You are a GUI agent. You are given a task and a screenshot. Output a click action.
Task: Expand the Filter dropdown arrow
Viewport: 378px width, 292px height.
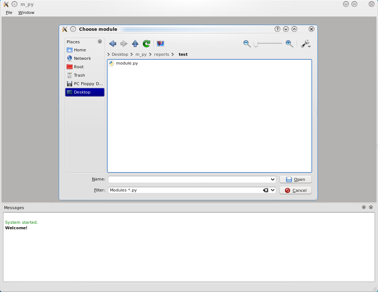[x=273, y=190]
